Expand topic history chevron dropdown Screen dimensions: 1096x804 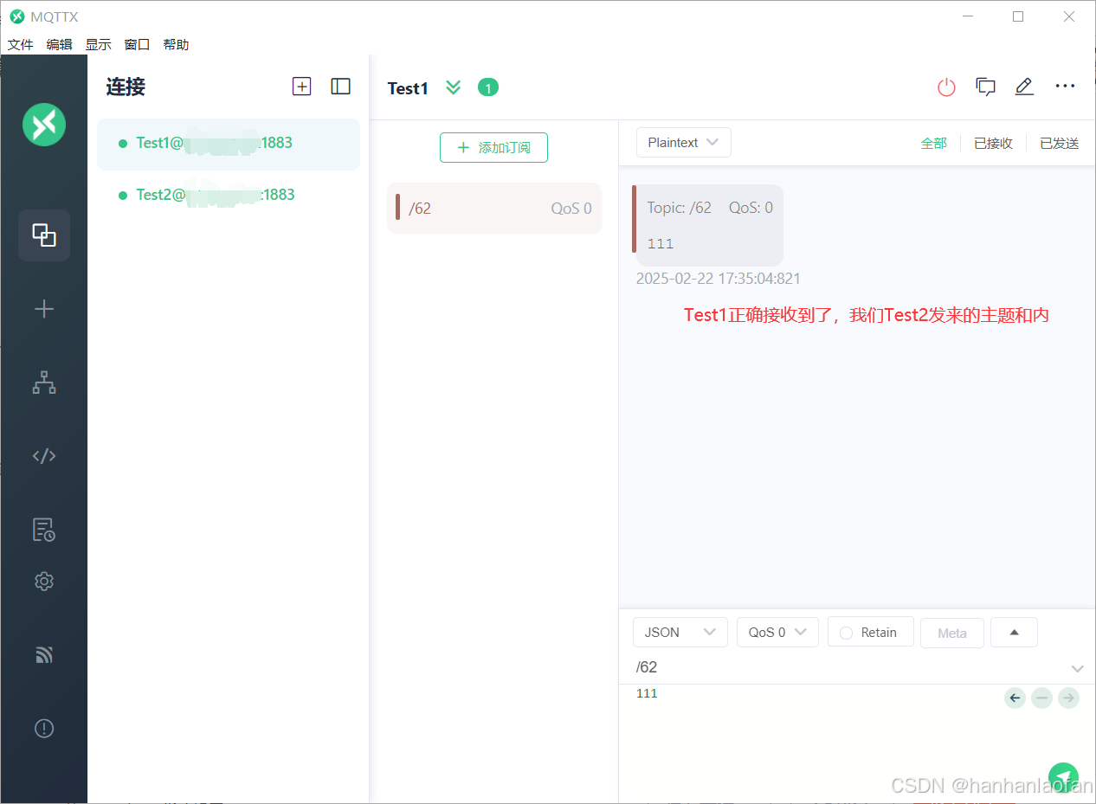point(1077,669)
